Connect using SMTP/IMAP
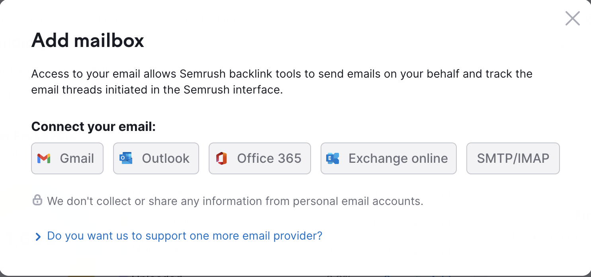 pos(513,158)
